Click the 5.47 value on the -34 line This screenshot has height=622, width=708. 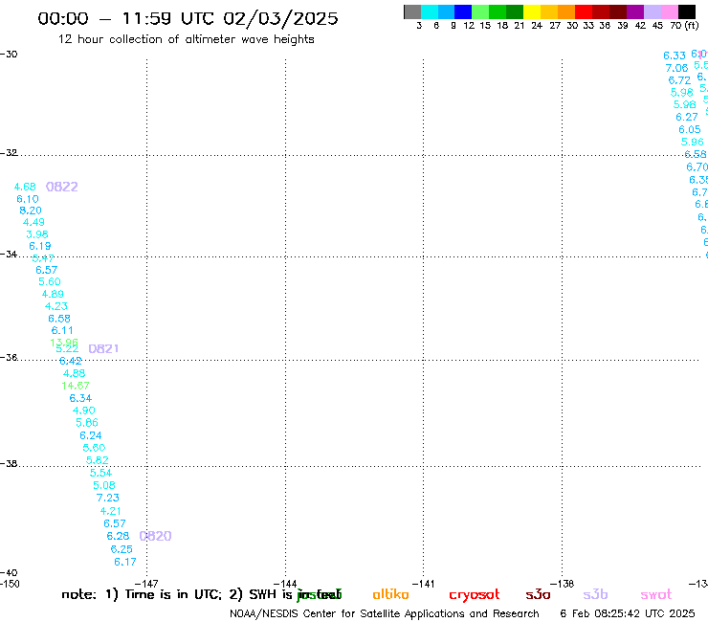[43, 258]
